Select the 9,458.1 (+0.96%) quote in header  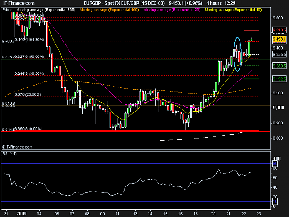click(185, 3)
